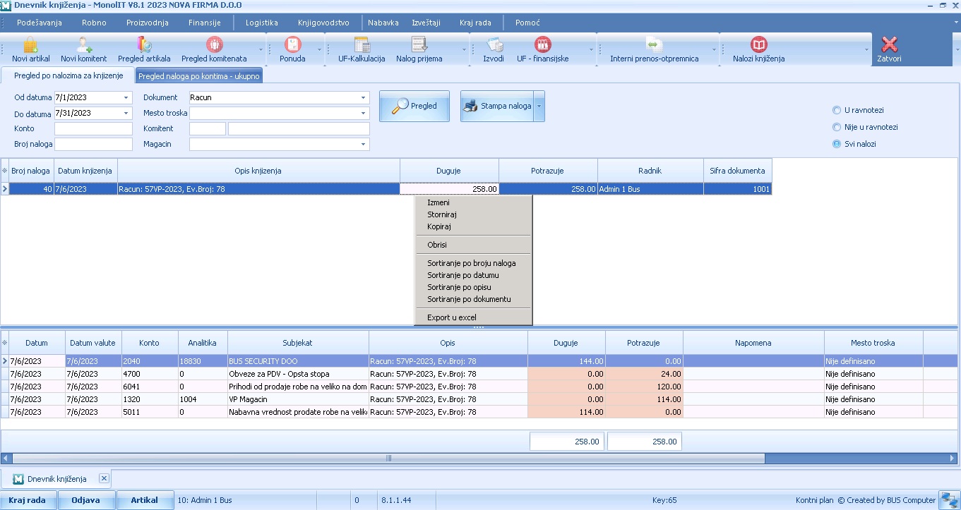Click the Konto input field
Screen dimensions: 961x510
93,128
